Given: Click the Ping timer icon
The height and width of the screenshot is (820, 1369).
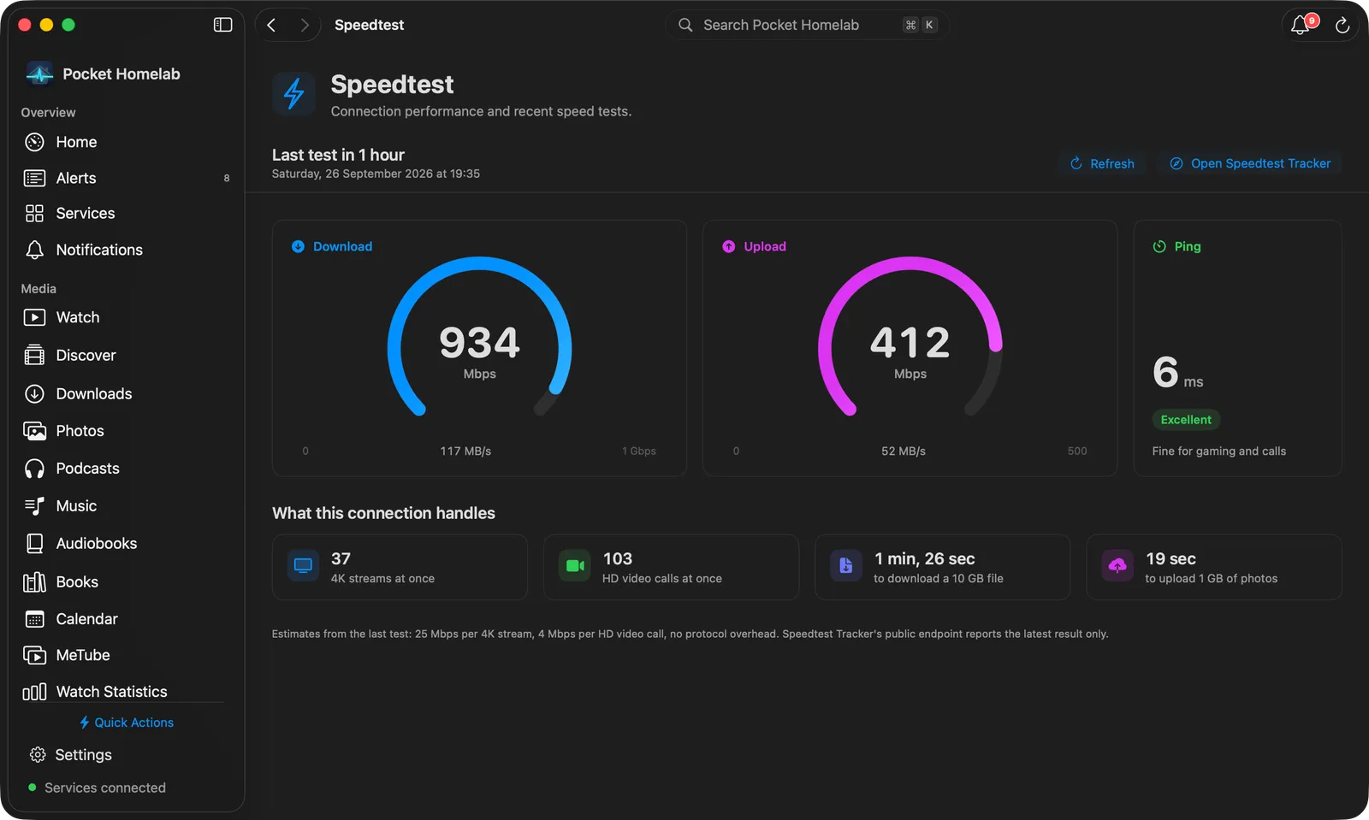Looking at the screenshot, I should (x=1159, y=246).
